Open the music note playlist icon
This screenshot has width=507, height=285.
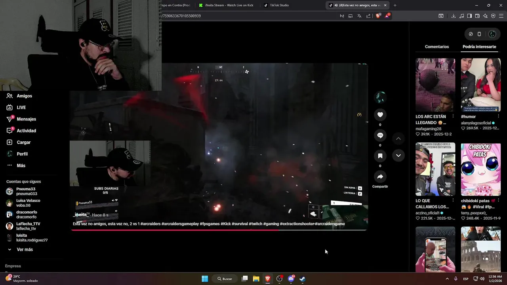[461, 16]
